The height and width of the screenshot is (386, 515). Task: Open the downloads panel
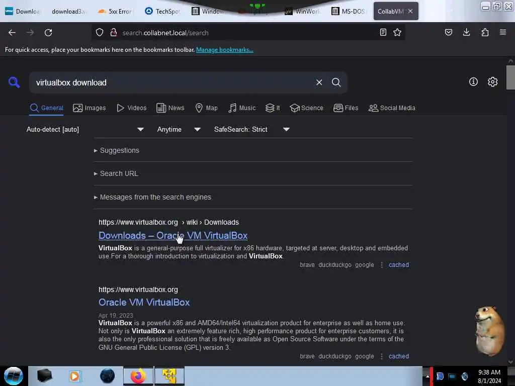coord(466,32)
